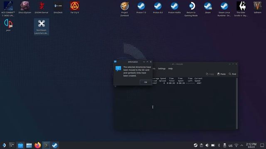Open the Disco Elysium desktop icon

[25, 7]
